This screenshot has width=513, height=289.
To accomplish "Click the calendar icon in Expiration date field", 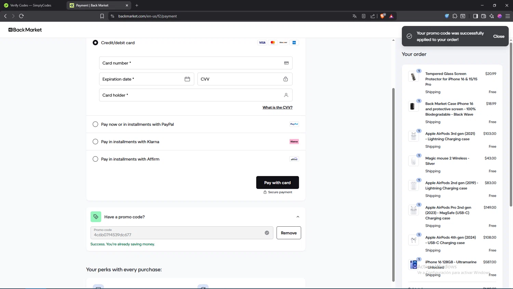I will pyautogui.click(x=187, y=79).
